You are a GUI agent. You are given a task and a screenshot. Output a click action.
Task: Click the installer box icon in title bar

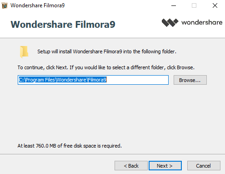(x=5, y=5)
